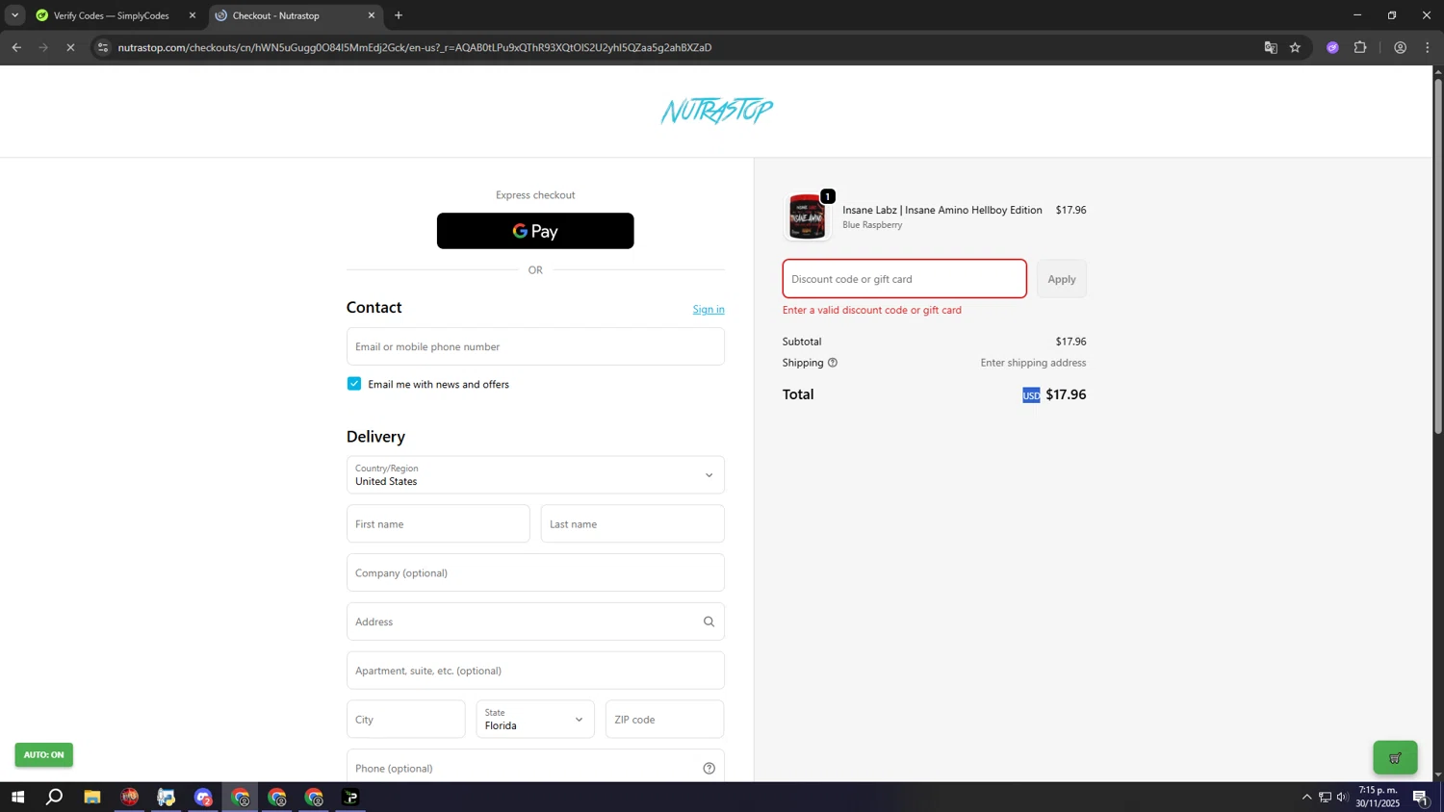Click the Company (optional) field
Screen dimensions: 1444x812
[535, 572]
